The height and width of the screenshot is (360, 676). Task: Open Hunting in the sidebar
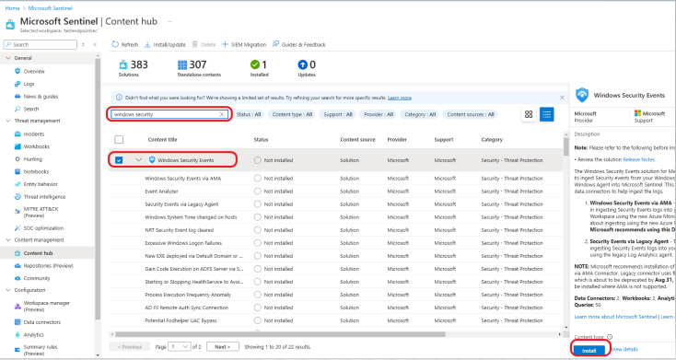pyautogui.click(x=33, y=158)
